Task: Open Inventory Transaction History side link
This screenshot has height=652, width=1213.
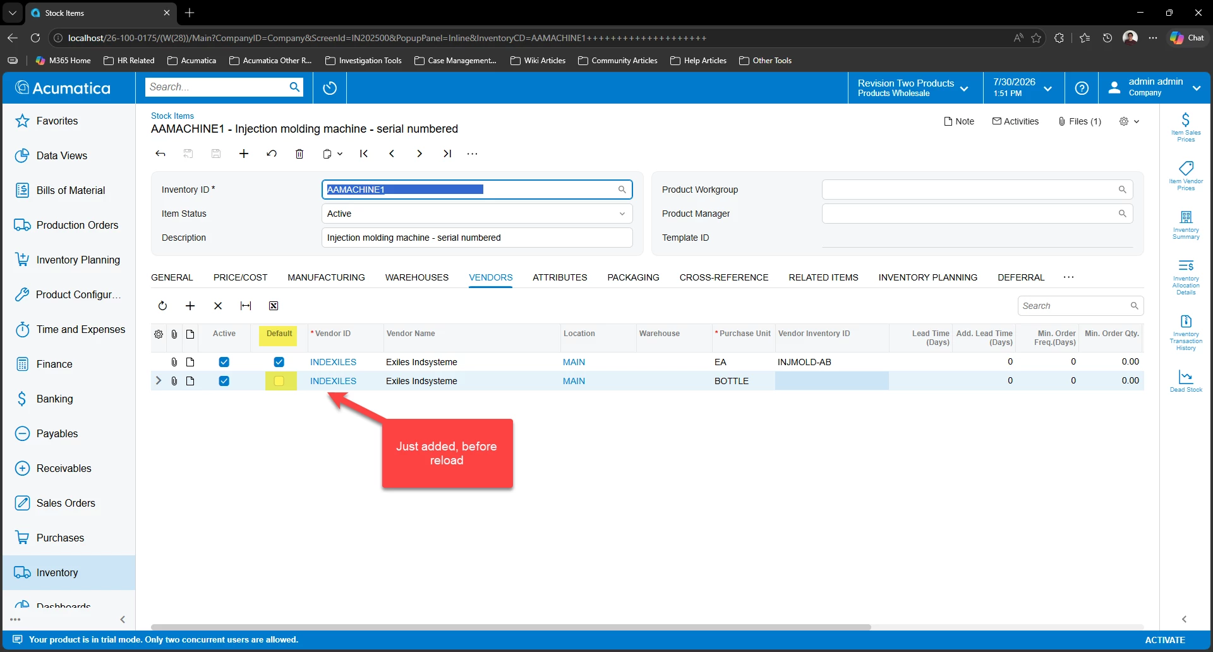Action: pos(1186,332)
